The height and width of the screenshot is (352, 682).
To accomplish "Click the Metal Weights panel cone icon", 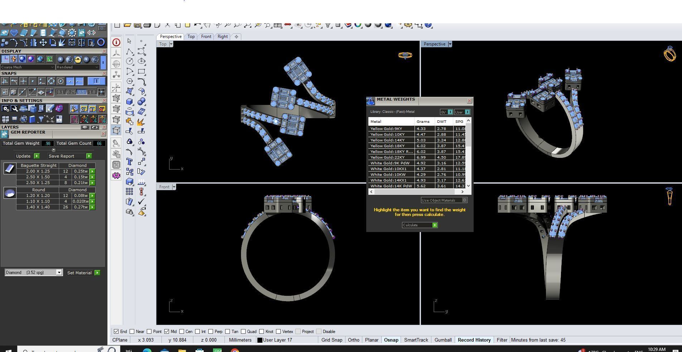I will tap(371, 101).
